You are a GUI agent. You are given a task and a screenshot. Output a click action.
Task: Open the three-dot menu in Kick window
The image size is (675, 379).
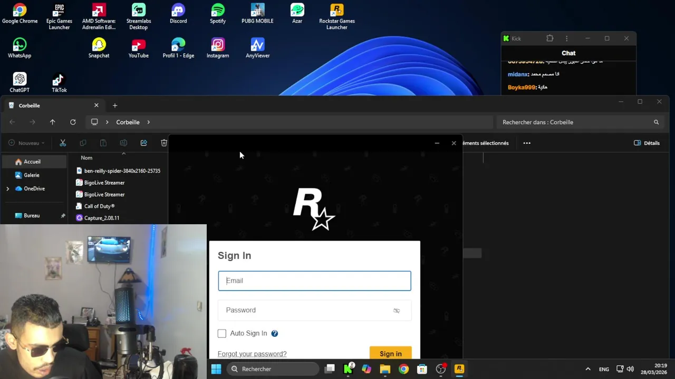click(566, 38)
